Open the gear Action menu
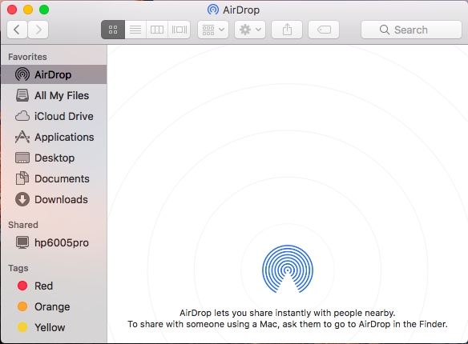The image size is (468, 344). (x=250, y=30)
